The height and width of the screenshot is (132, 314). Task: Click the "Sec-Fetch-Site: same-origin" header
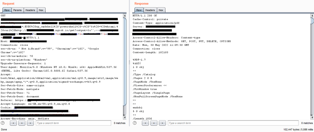point(22,85)
